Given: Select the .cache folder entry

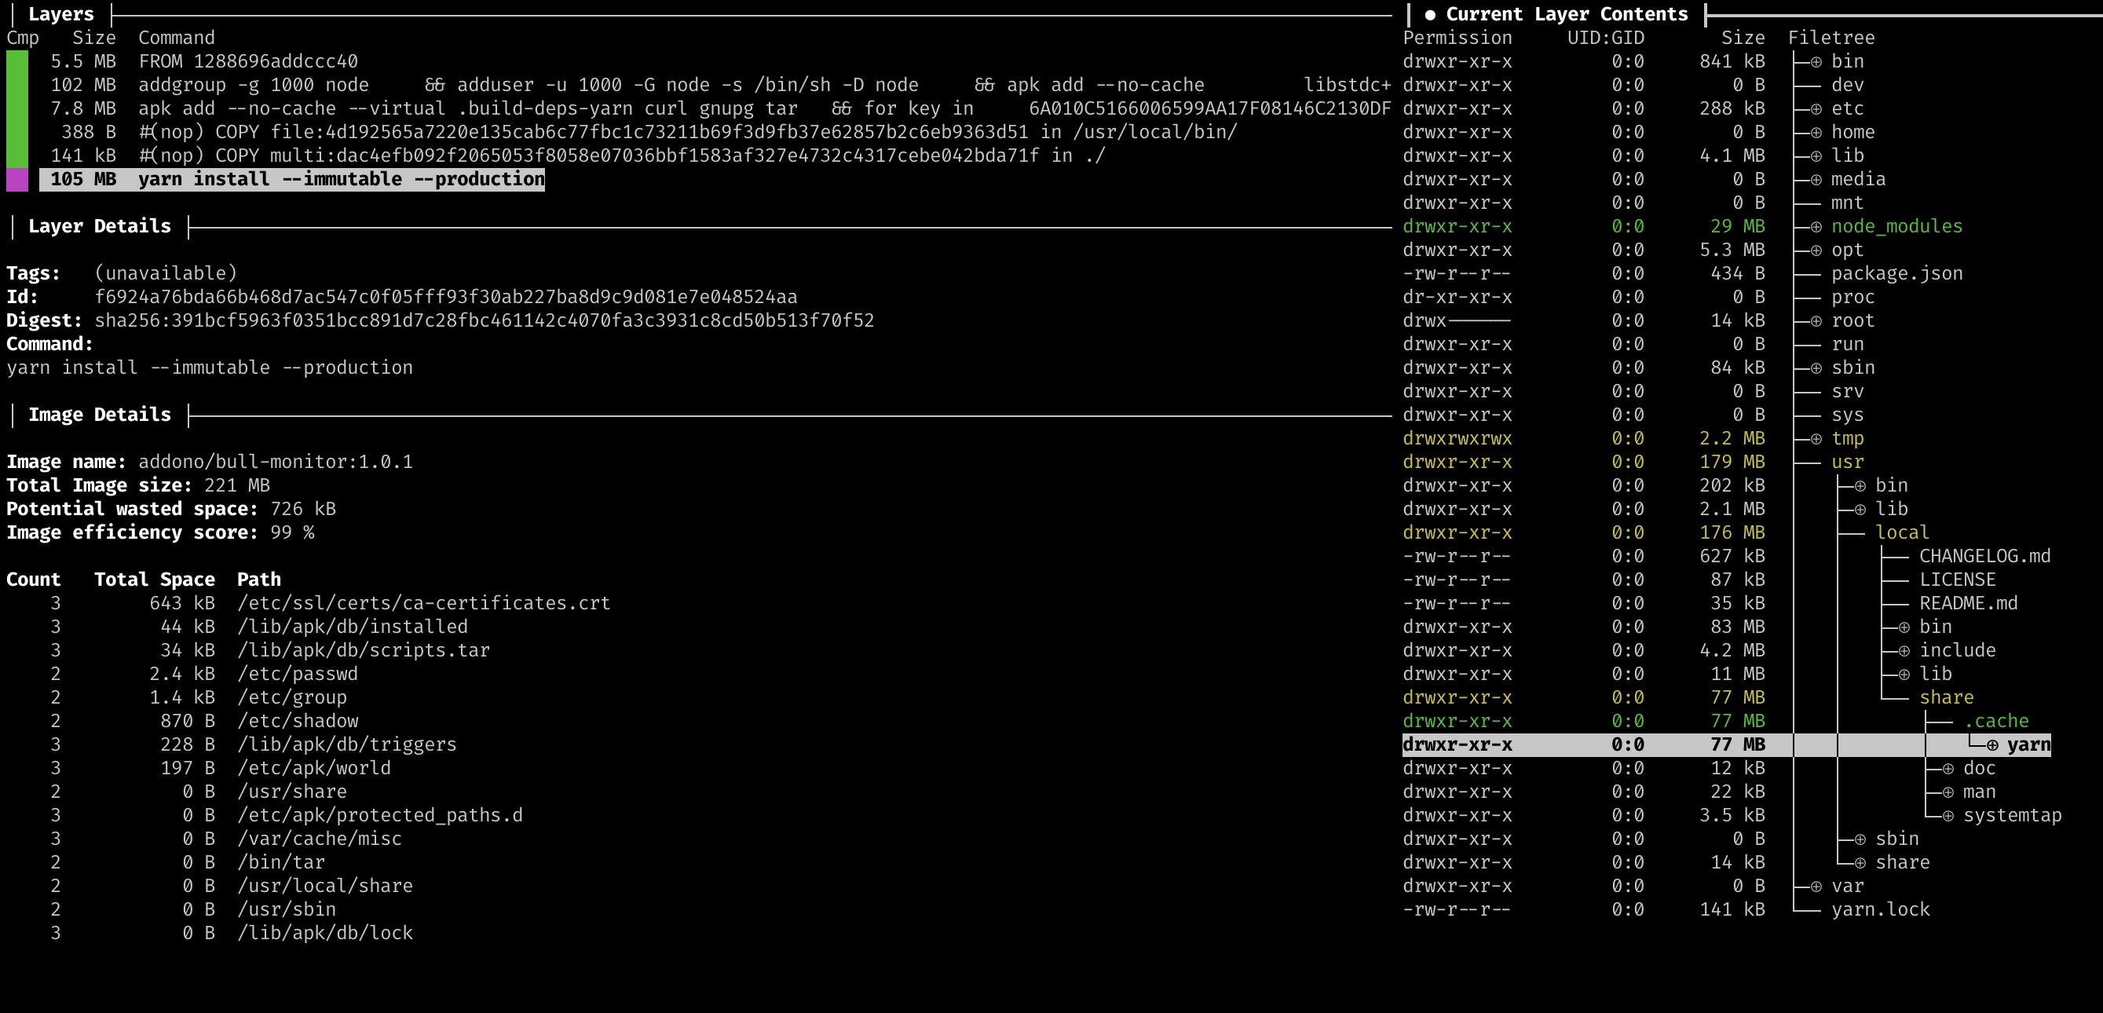Looking at the screenshot, I should point(1995,721).
